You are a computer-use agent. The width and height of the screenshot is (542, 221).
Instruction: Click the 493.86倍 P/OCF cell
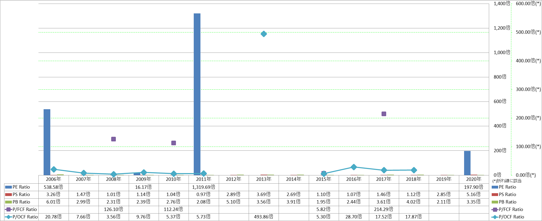tap(264, 217)
